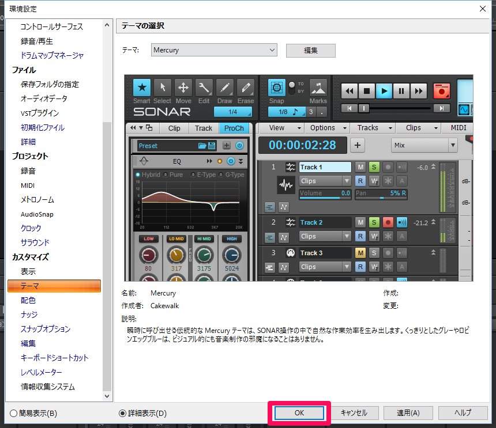496x428 pixels.
Task: Open the テーマ dropdown showing Mercury
Action: (214, 50)
